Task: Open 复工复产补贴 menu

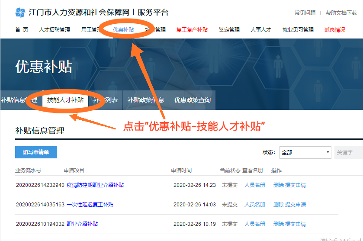Action: point(192,29)
